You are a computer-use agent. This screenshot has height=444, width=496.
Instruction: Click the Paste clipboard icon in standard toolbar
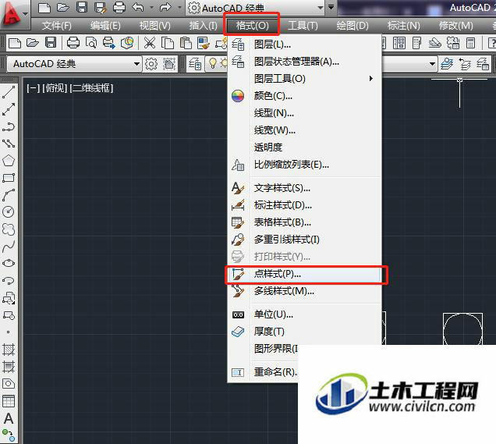186,43
